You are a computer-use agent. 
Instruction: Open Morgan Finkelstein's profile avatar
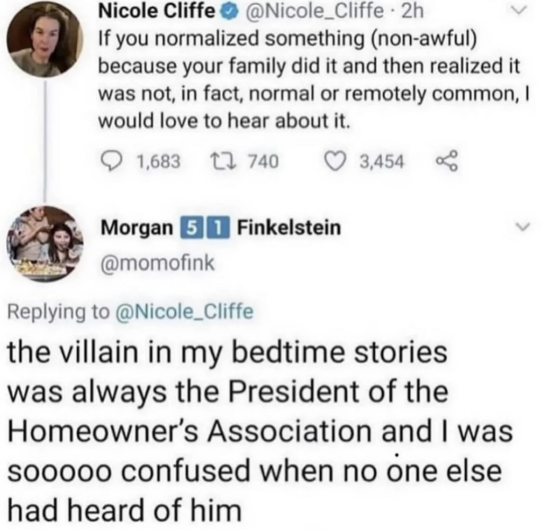pos(45,243)
